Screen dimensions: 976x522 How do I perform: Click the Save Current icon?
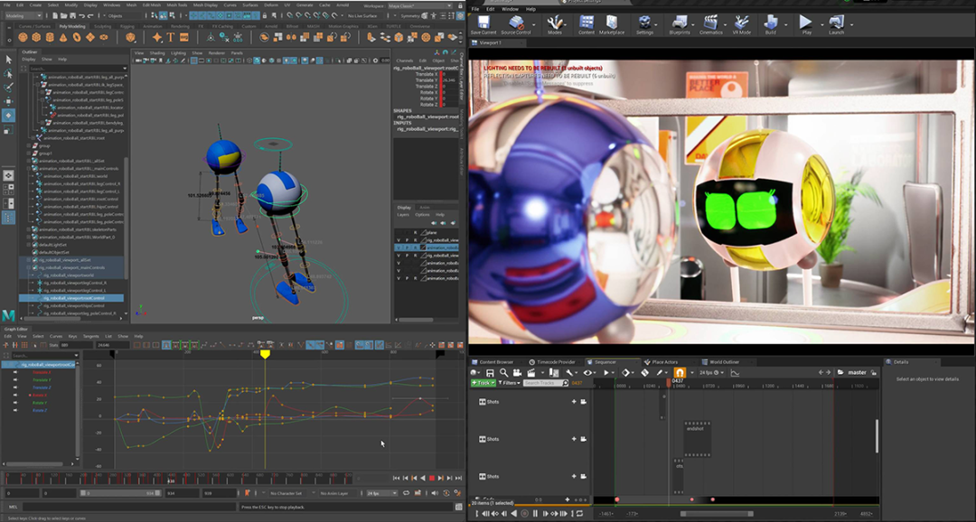pyautogui.click(x=483, y=23)
